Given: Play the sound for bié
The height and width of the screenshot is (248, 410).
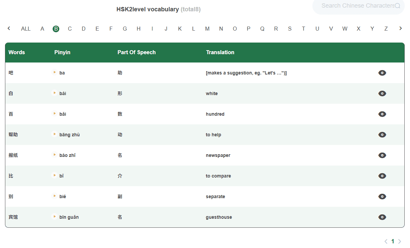Looking at the screenshot, I should (x=54, y=196).
